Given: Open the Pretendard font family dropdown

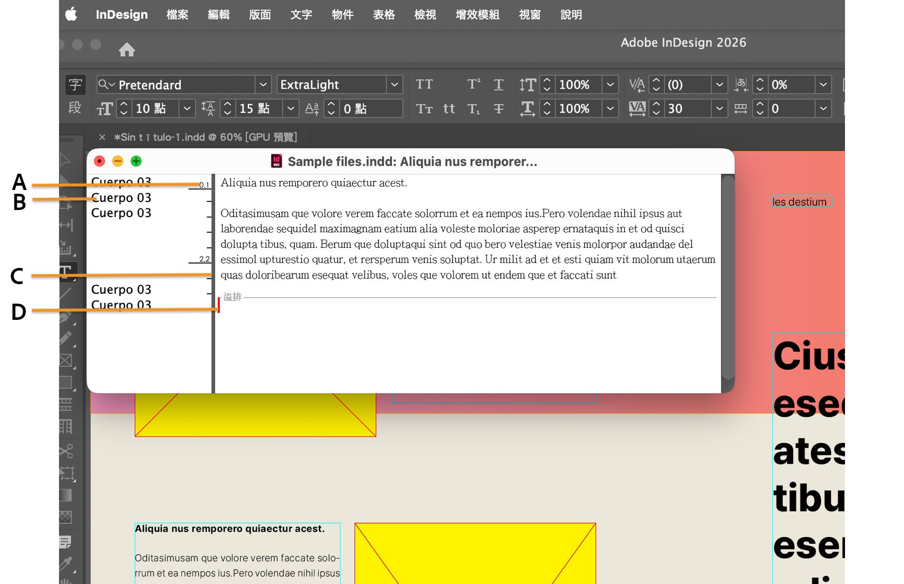Looking at the screenshot, I should [263, 84].
